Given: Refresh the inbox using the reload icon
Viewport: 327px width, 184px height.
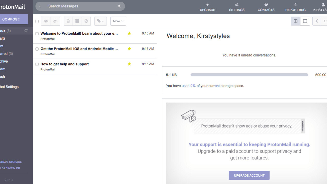Looking at the screenshot, I should point(26,31).
